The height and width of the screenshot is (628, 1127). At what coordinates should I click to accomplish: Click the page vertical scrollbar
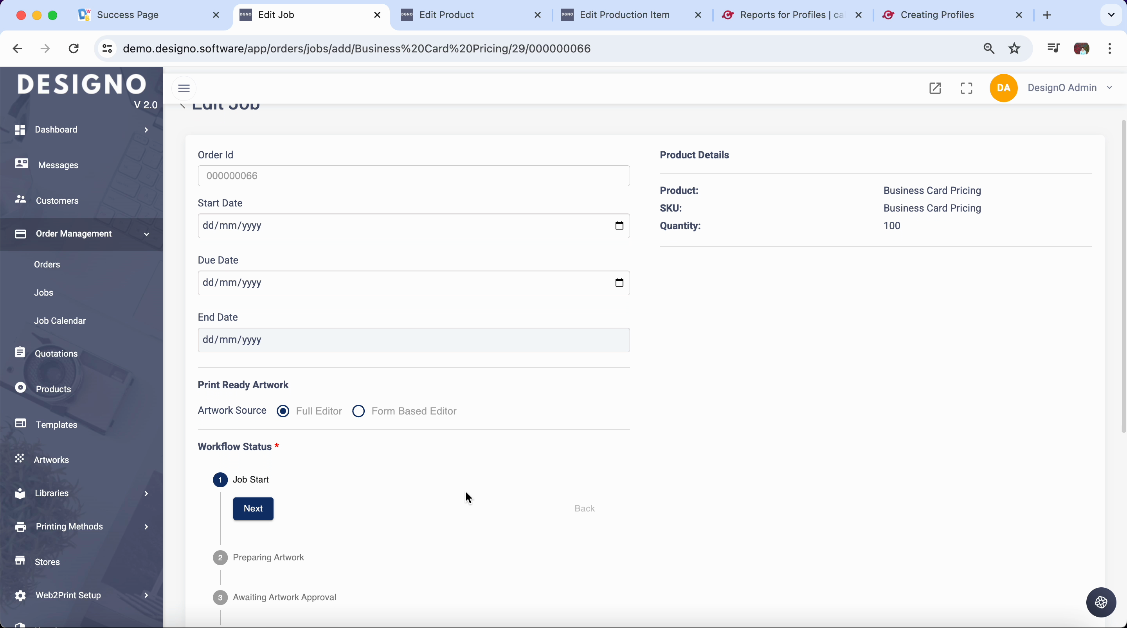point(1123,276)
